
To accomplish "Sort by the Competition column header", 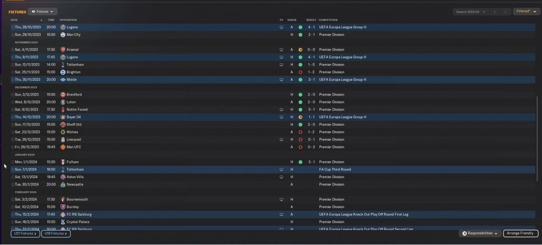I will (328, 20).
